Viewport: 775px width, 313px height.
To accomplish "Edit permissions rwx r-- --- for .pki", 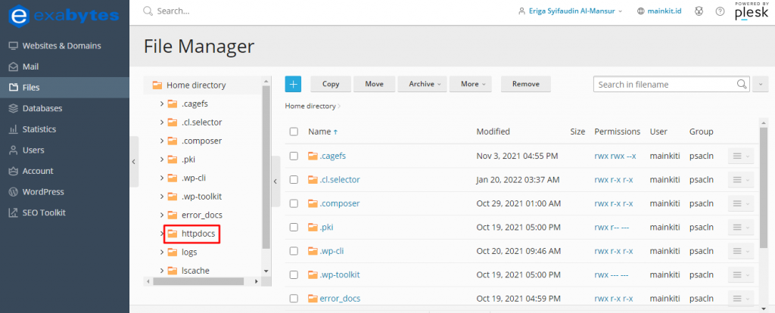I will click(612, 227).
